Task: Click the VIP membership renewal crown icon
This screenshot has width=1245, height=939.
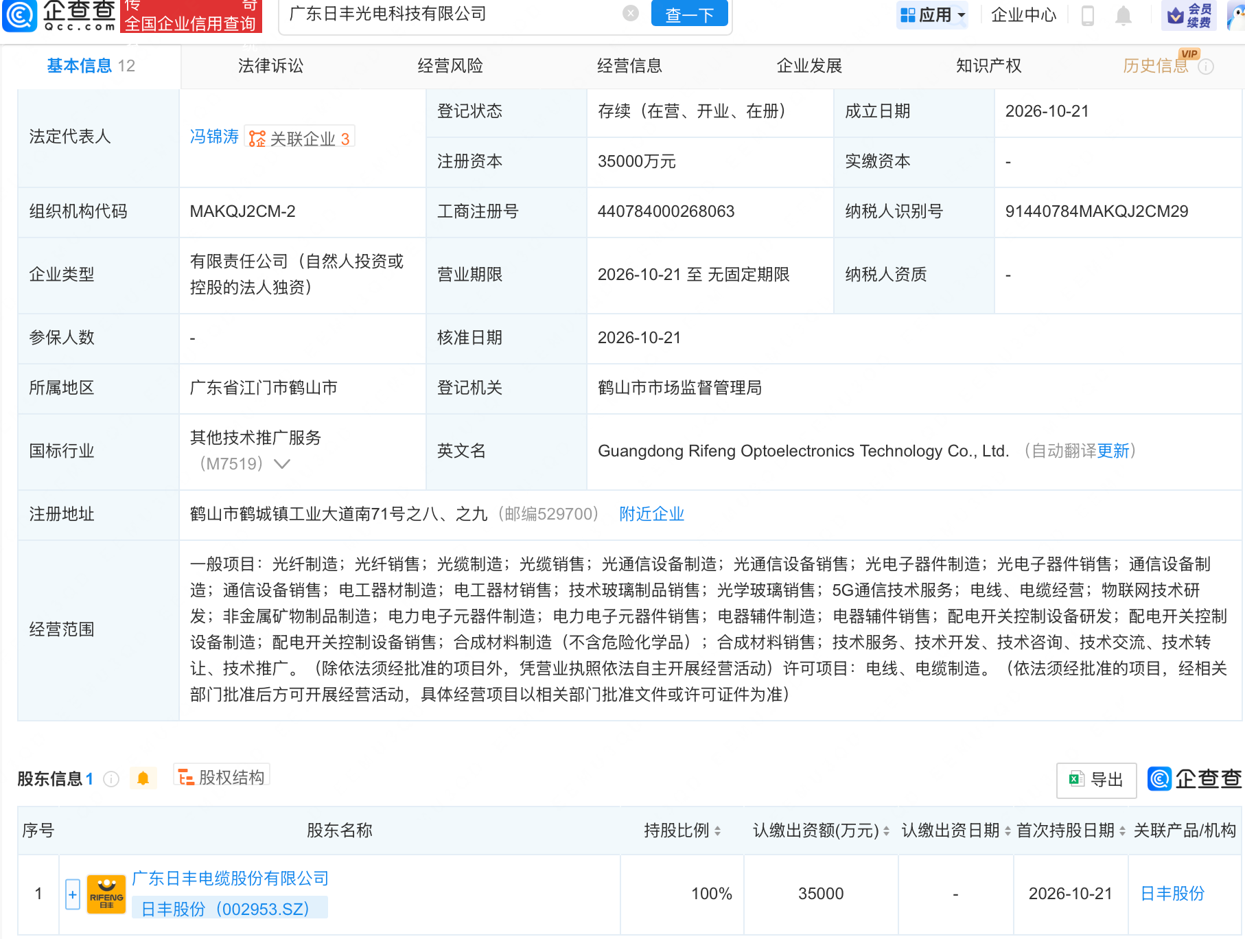Action: pyautogui.click(x=1189, y=15)
